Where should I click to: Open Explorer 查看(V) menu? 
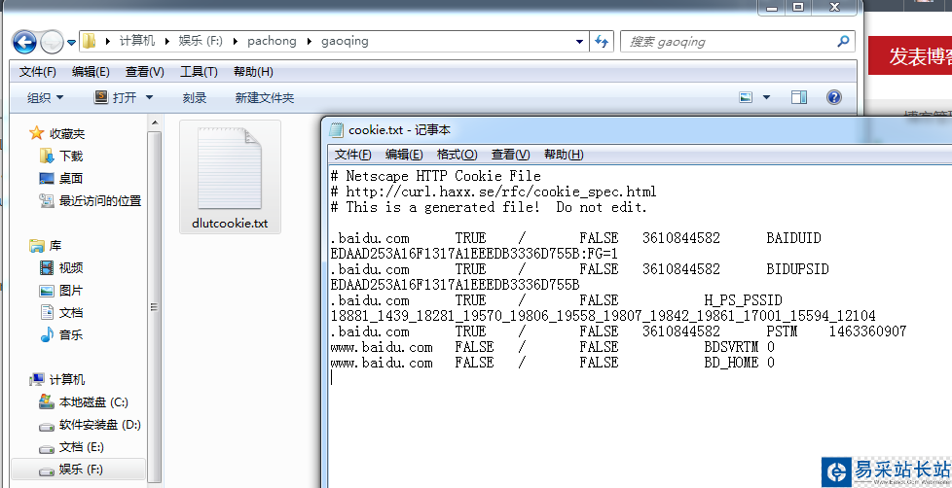(144, 72)
